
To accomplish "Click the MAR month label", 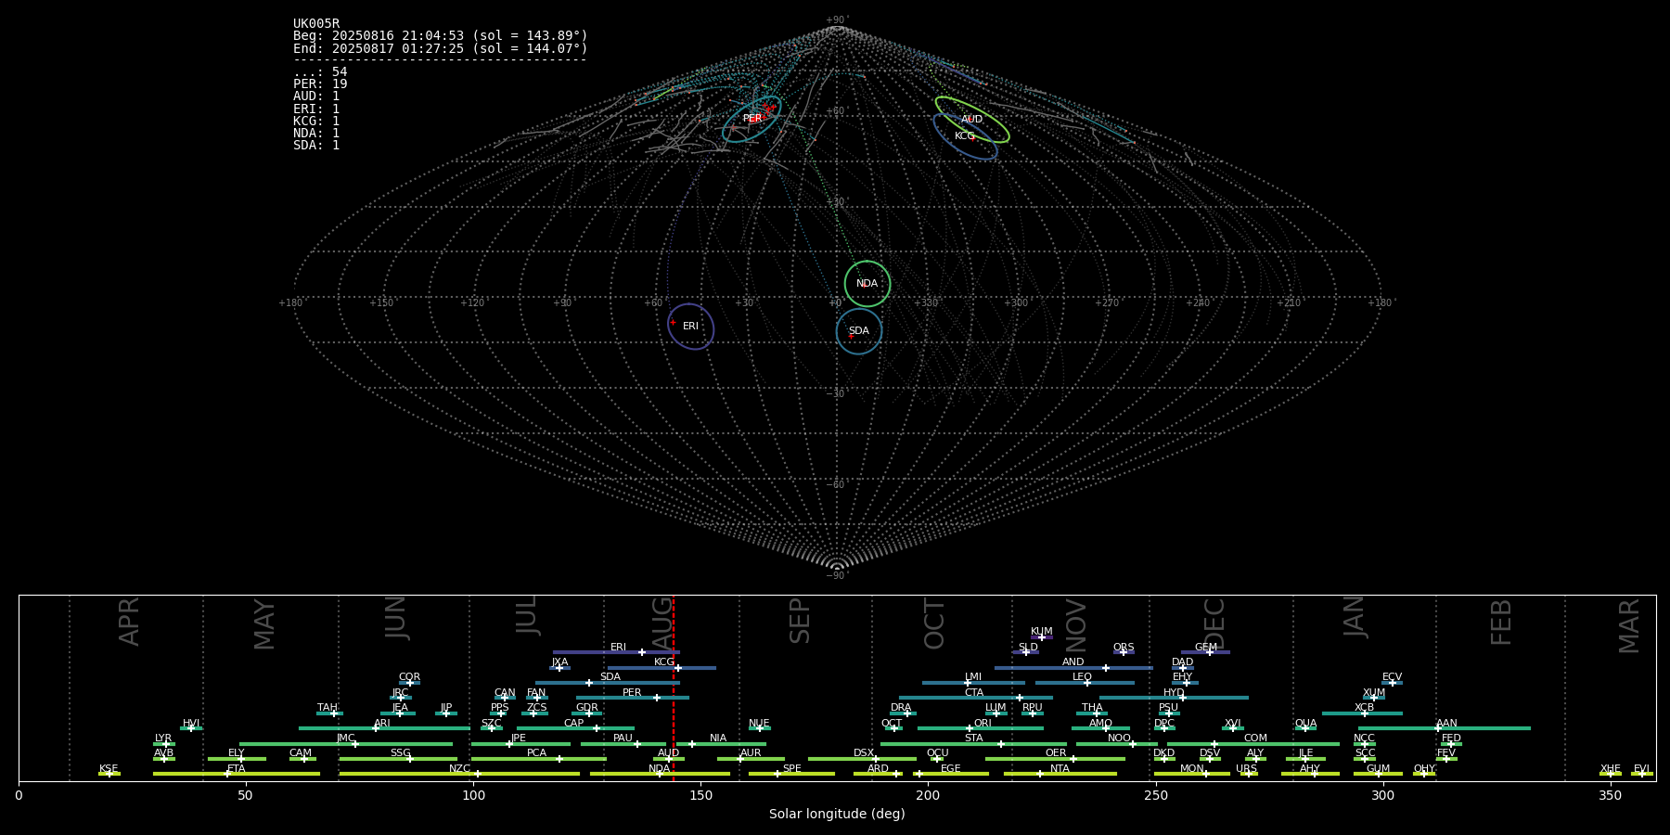I will pyautogui.click(x=1629, y=626).
